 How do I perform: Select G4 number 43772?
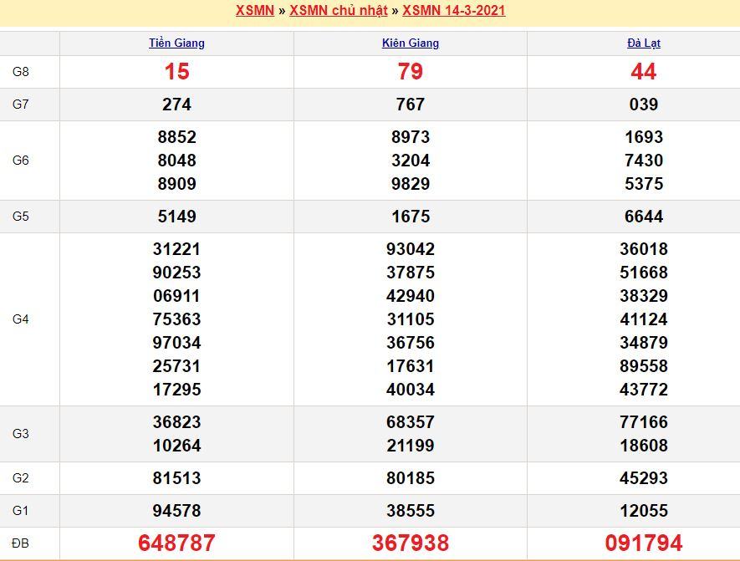pos(644,390)
